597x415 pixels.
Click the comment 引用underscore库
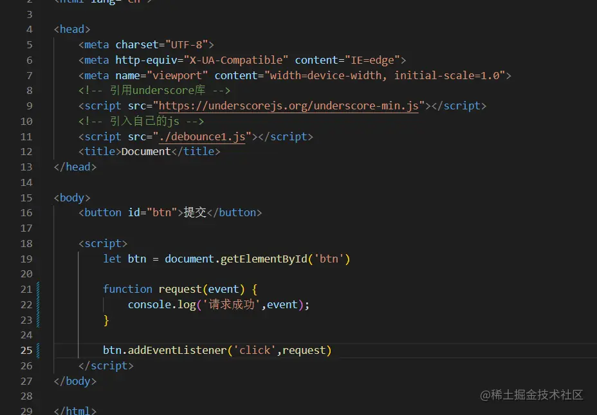(x=154, y=91)
